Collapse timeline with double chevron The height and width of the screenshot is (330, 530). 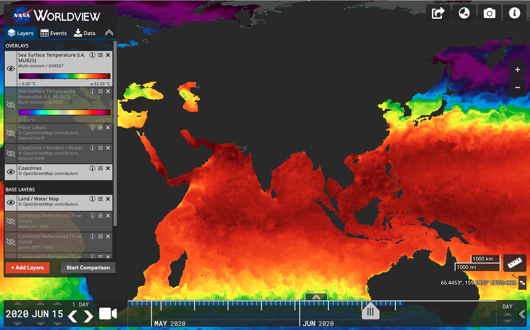[522, 314]
